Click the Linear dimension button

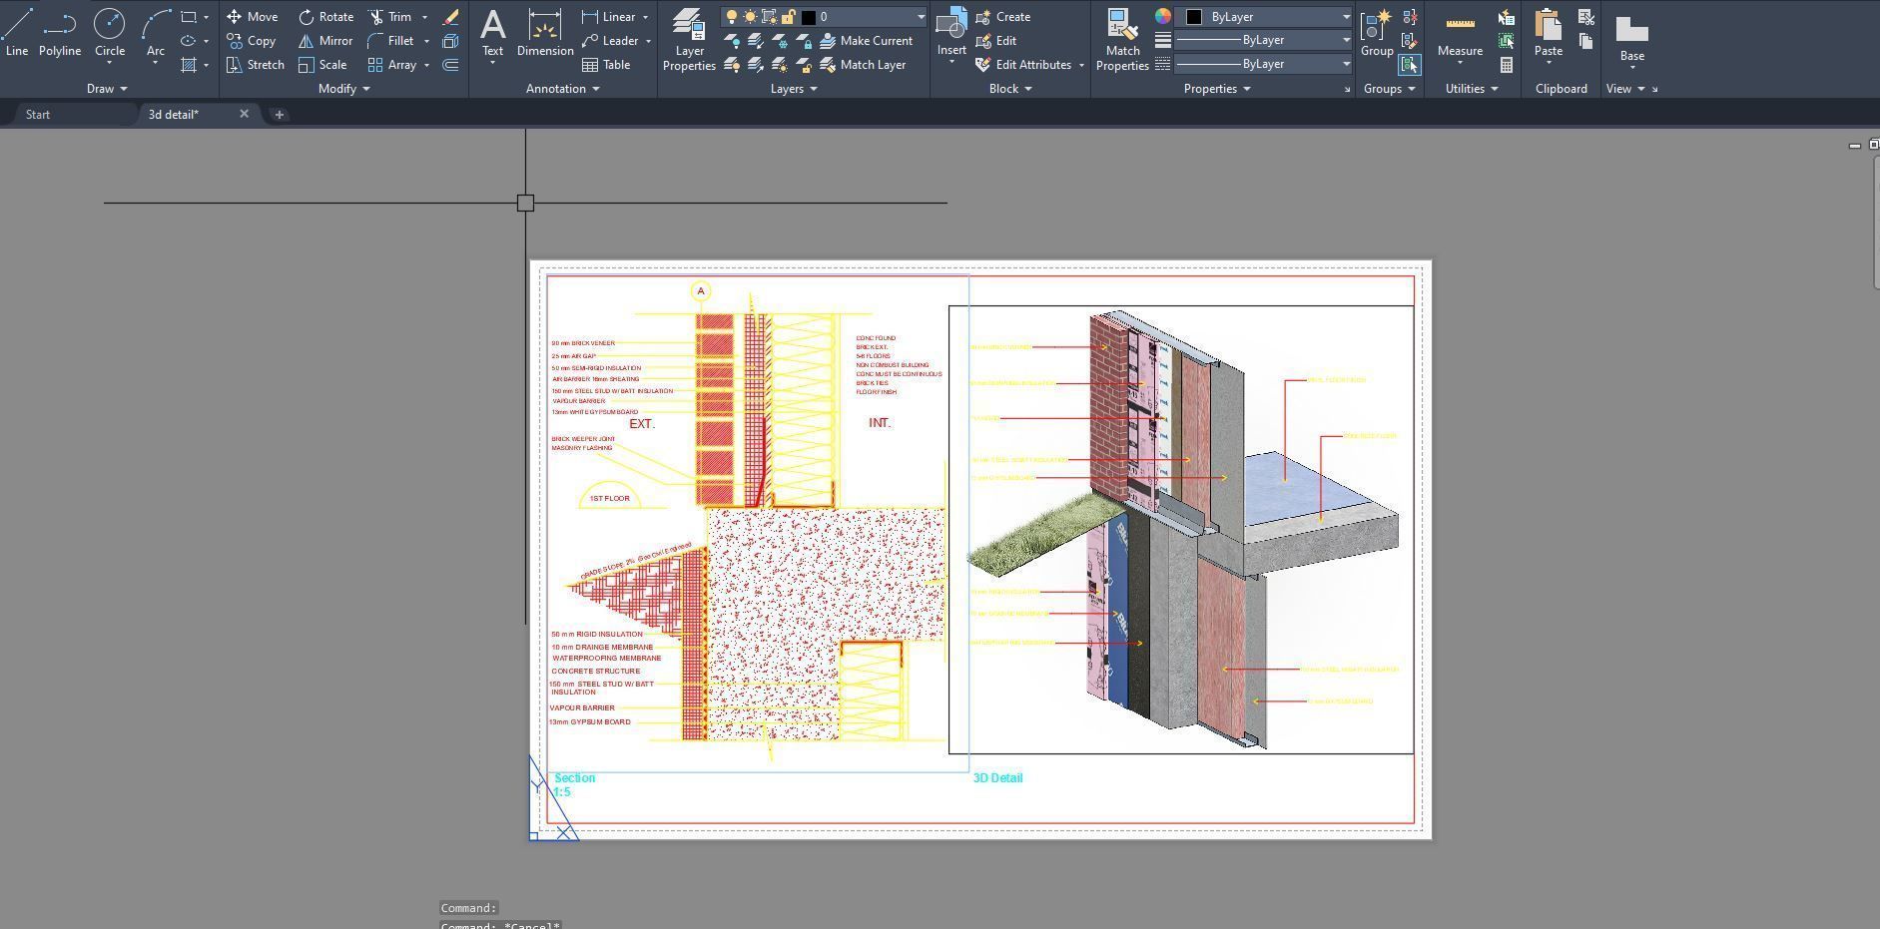point(608,17)
